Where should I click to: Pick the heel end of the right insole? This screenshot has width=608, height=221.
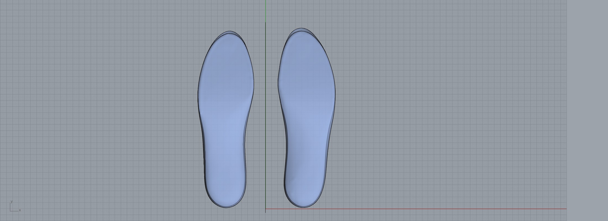click(303, 207)
